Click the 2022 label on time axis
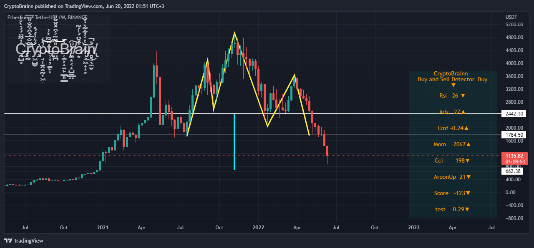534x248 pixels. coord(258,228)
